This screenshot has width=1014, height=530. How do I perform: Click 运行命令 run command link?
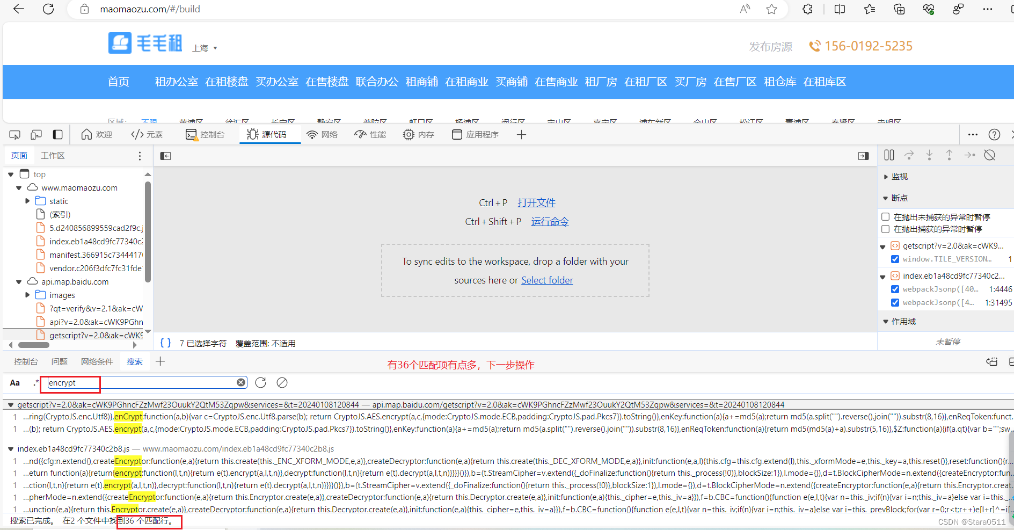click(x=550, y=221)
